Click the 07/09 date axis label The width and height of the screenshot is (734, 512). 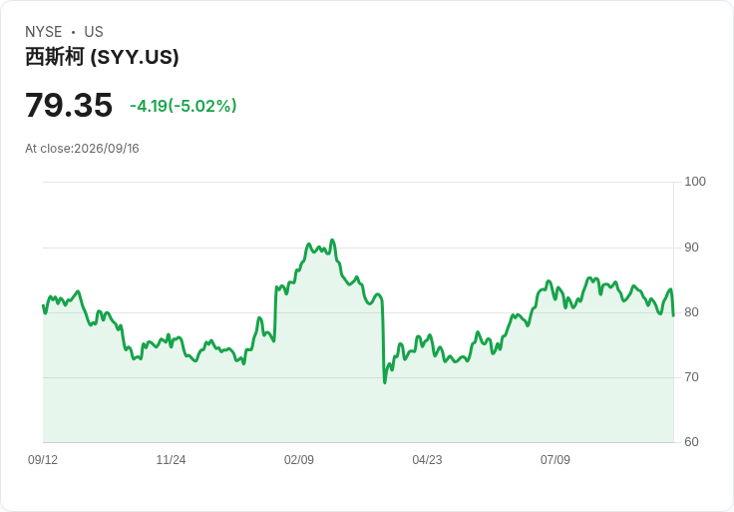[x=555, y=460]
